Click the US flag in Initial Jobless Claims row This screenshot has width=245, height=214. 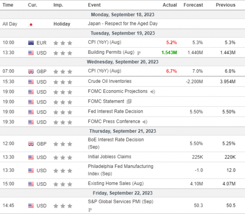(x=31, y=157)
